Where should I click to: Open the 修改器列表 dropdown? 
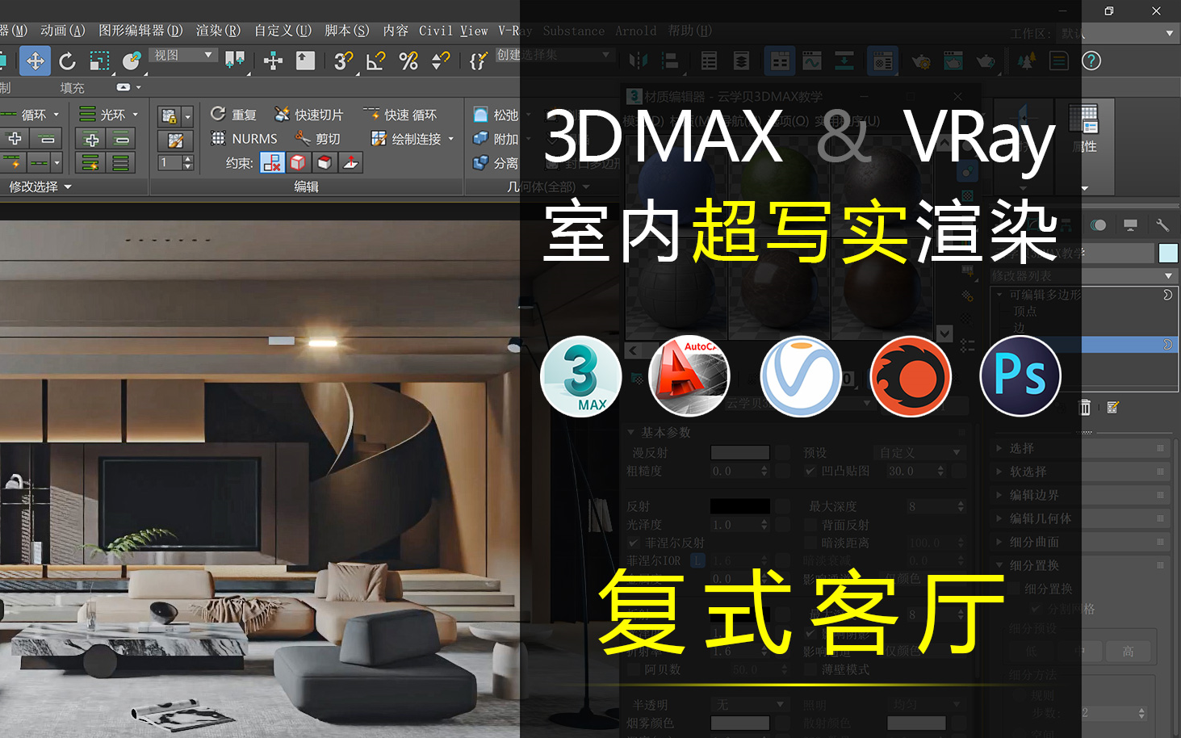point(1084,276)
